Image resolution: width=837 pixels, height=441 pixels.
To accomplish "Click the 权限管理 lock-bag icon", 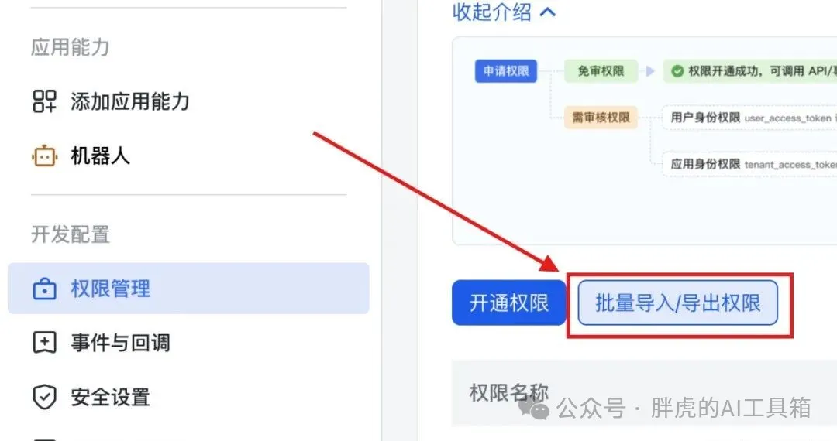I will (44, 289).
